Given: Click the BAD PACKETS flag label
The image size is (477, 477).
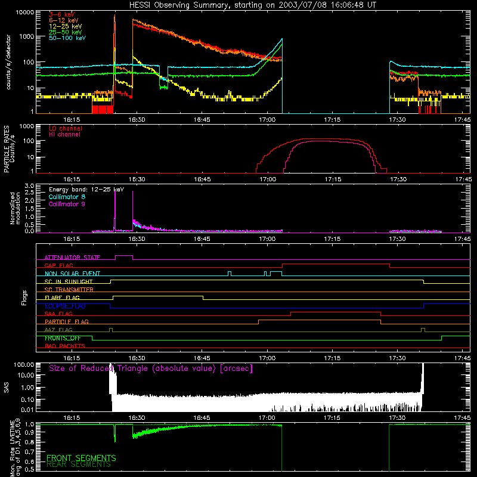Looking at the screenshot, I should (x=65, y=346).
